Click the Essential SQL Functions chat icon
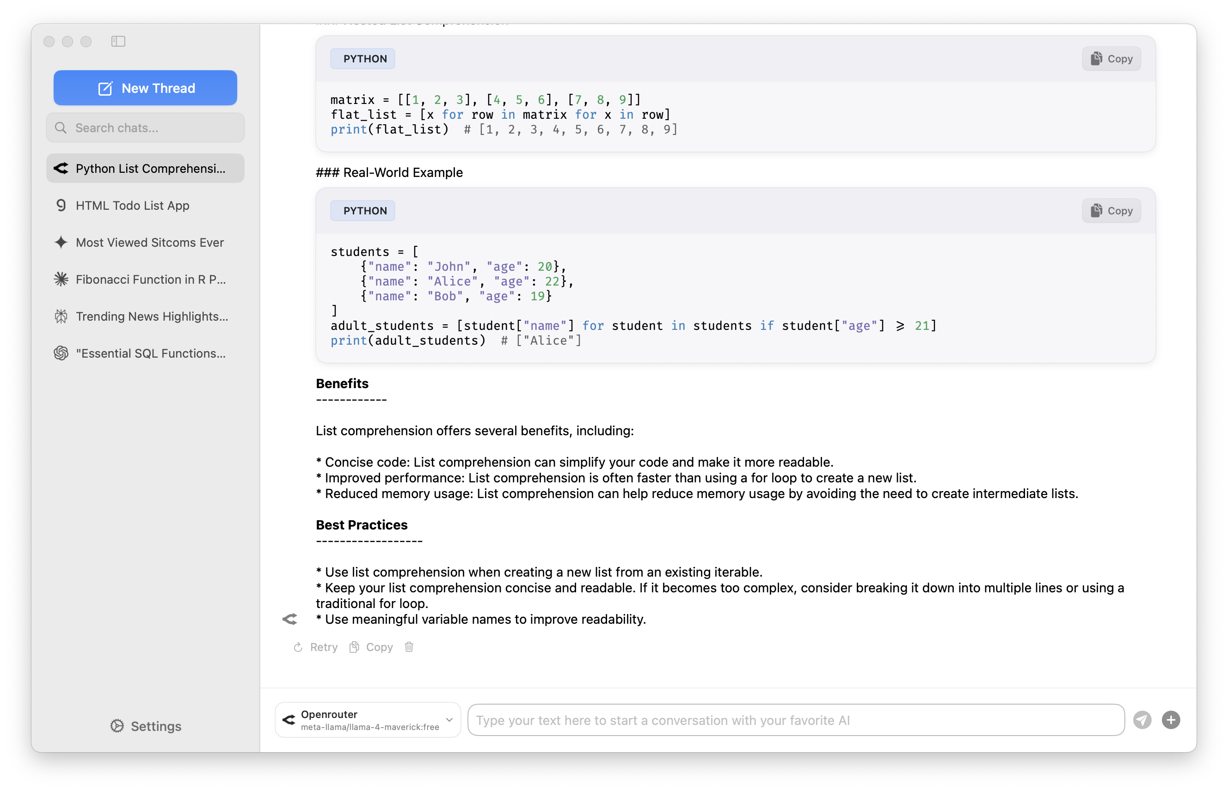1228x791 pixels. coord(61,353)
